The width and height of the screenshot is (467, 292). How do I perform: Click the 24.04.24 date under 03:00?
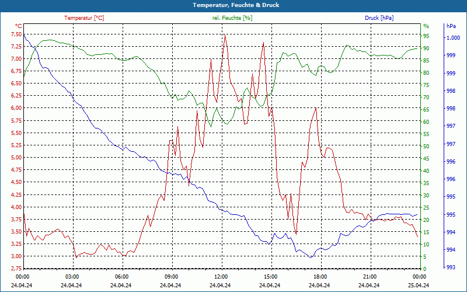point(71,285)
